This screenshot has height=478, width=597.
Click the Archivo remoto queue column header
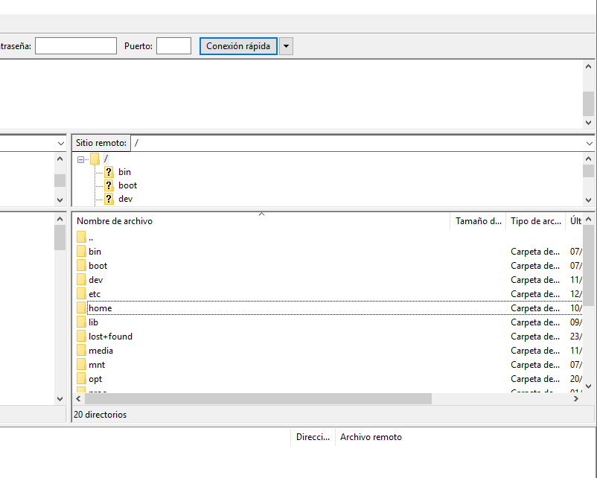pos(371,437)
